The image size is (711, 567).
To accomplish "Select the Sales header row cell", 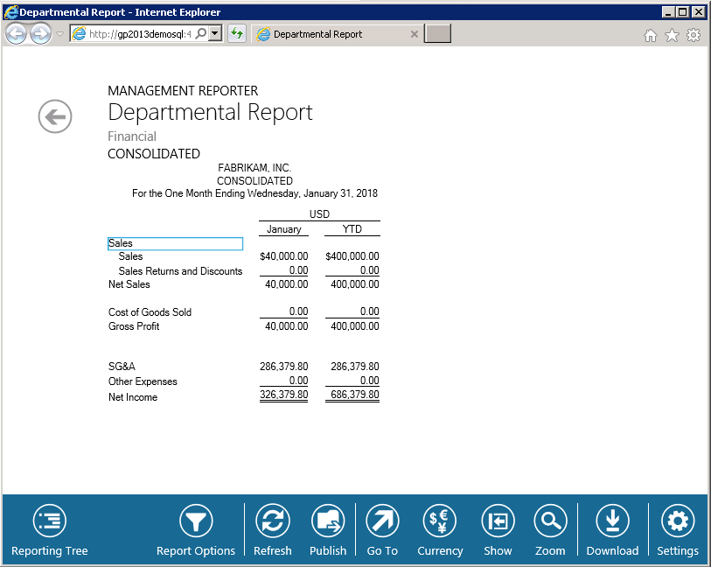I will (x=175, y=244).
